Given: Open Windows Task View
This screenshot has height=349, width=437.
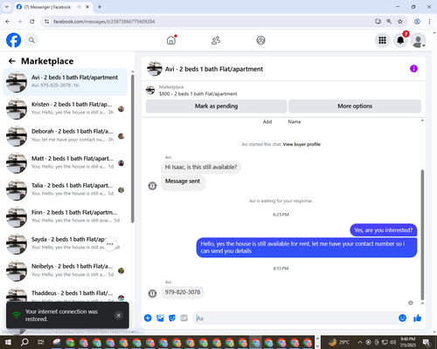Looking at the screenshot, I should 41,342.
